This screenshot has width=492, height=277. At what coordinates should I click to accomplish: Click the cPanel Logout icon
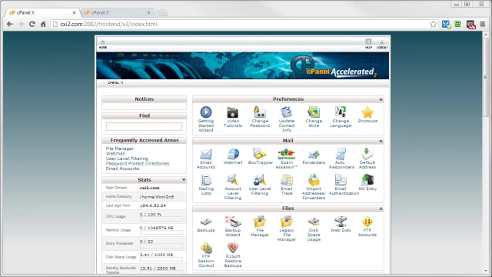tap(382, 43)
